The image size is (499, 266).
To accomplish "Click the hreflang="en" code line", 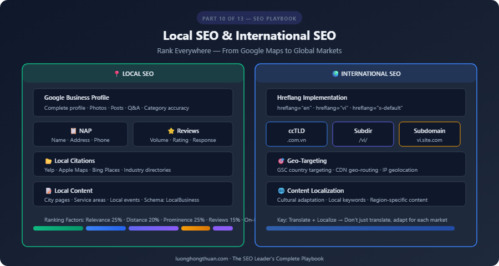I will pyautogui.click(x=340, y=108).
